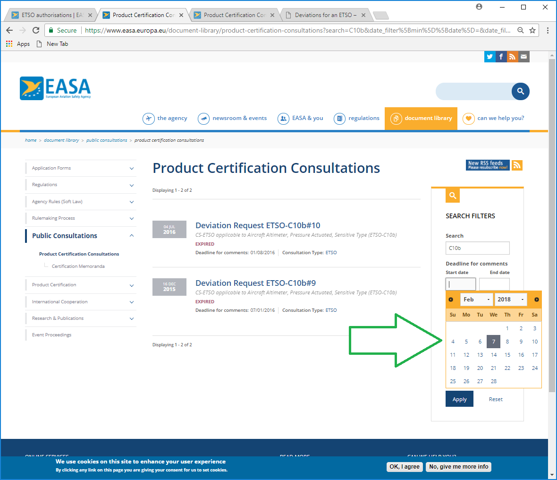Switch to Deviations for an ETSO tab
The height and width of the screenshot is (480, 557).
(325, 15)
